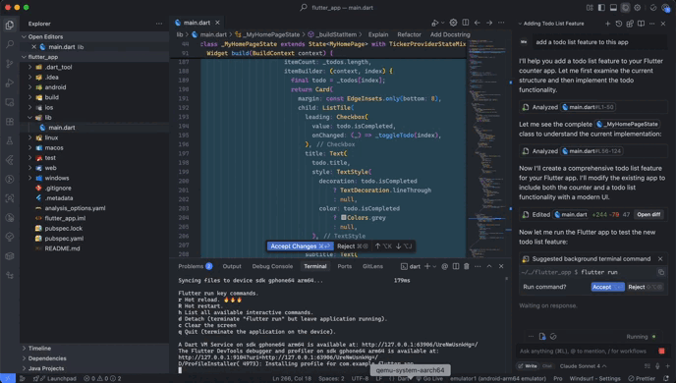
Task: Toggle the primary sidebar layout icon
Action: [x=601, y=7]
